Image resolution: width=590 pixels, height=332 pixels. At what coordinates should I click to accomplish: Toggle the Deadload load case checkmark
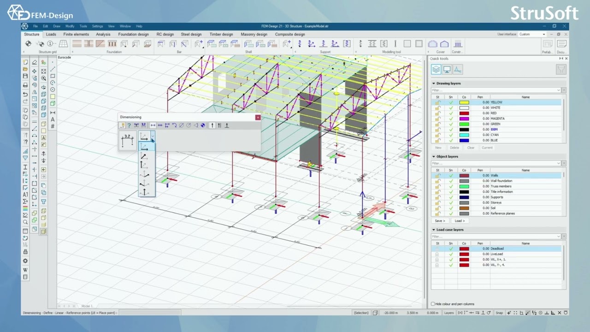451,249
